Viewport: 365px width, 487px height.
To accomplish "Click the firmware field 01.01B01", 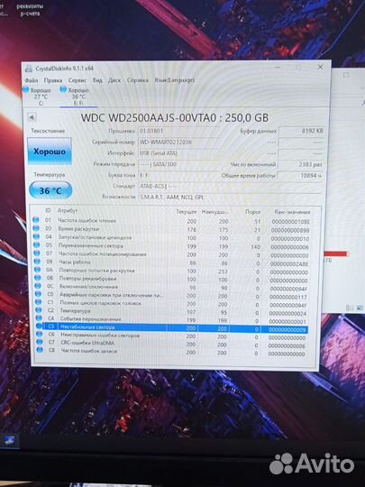I will pos(178,131).
